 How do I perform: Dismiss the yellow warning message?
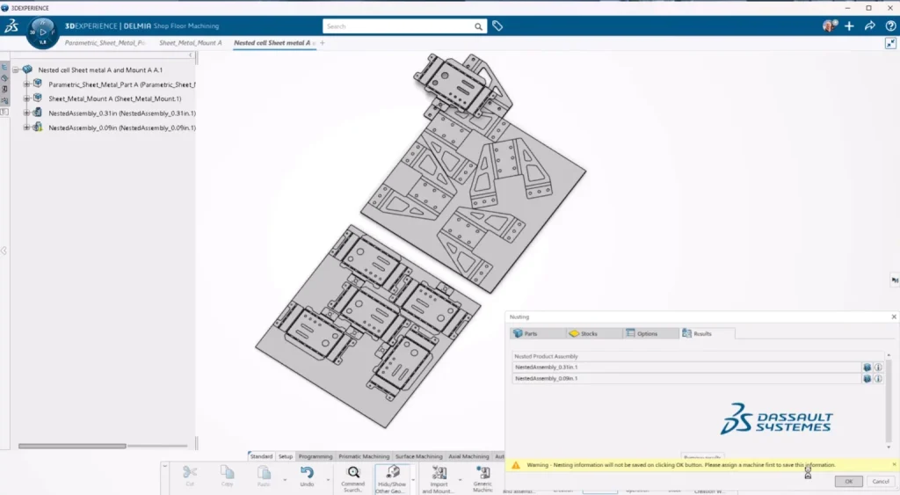pos(894,464)
